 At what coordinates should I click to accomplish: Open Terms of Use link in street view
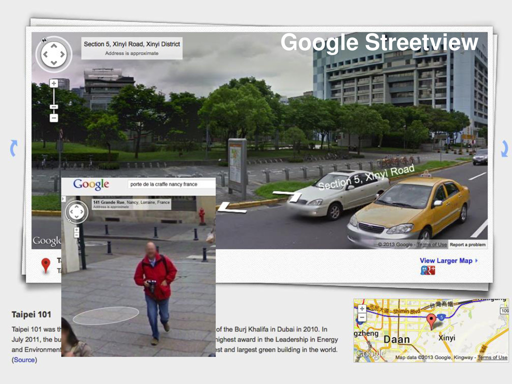431,244
